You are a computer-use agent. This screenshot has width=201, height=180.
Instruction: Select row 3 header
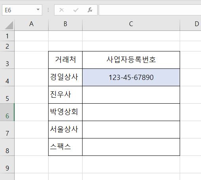click(x=7, y=60)
